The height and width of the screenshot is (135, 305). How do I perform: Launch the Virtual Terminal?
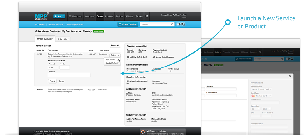128,24
